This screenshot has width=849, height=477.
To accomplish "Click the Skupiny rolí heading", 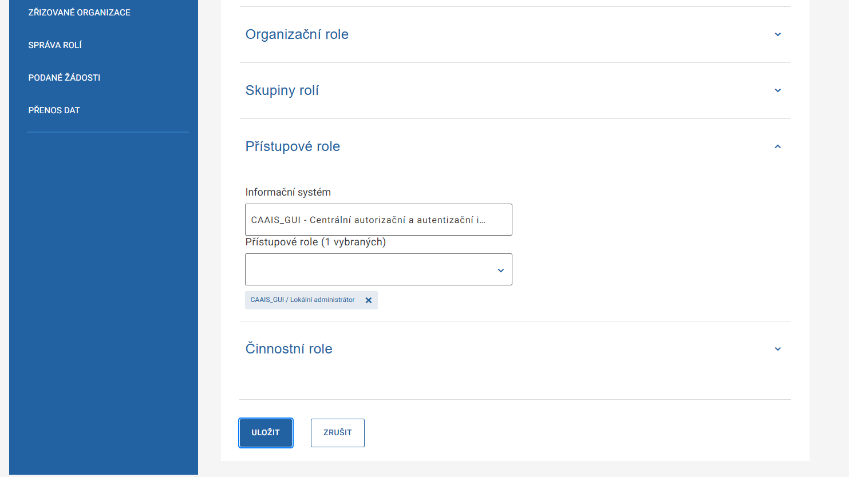I will click(282, 90).
